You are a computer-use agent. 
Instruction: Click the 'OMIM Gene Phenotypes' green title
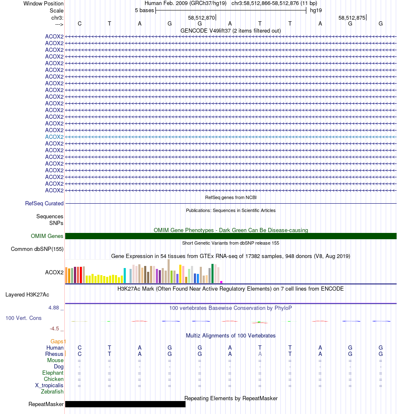point(231,230)
